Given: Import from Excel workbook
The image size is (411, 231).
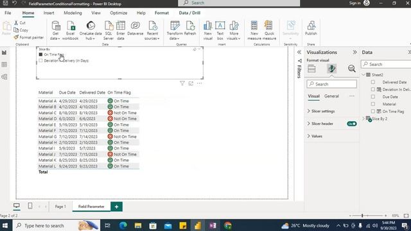Looking at the screenshot, I should pos(70,31).
